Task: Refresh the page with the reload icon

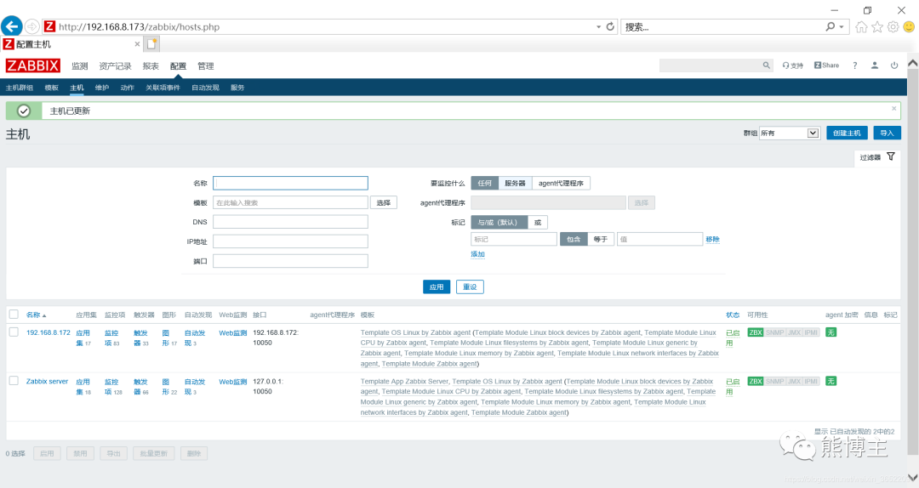Action: (610, 26)
